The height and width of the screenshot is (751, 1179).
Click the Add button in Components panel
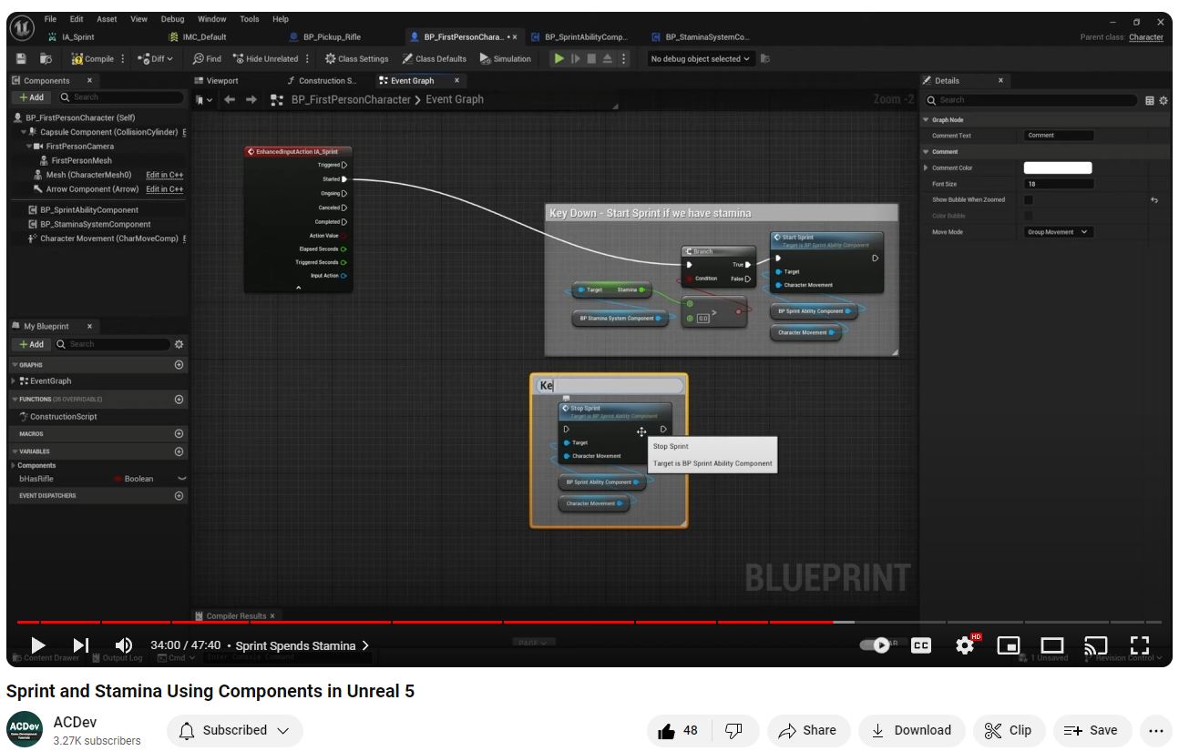[31, 97]
